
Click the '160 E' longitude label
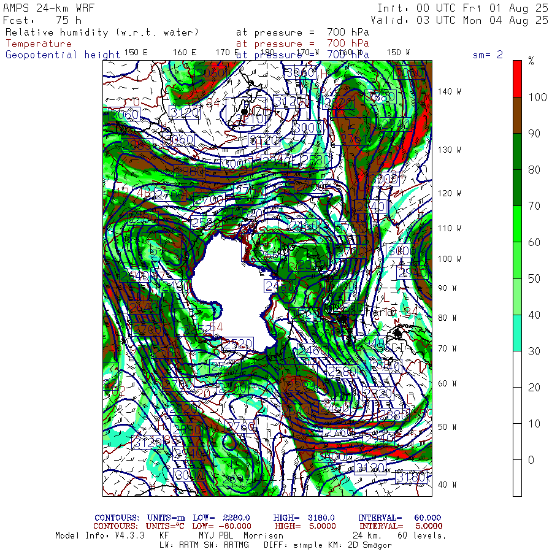click(185, 53)
